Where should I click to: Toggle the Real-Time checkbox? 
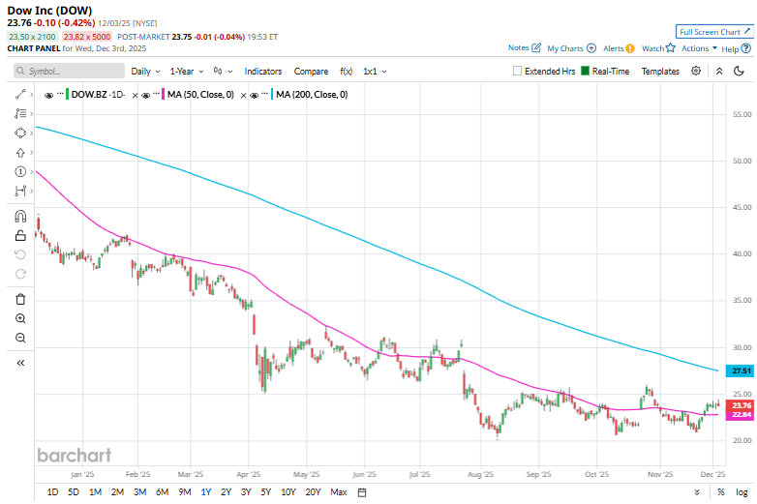(x=585, y=72)
